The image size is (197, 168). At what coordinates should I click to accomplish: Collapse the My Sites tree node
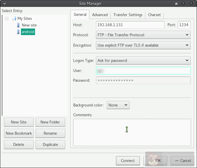[x=7, y=18]
